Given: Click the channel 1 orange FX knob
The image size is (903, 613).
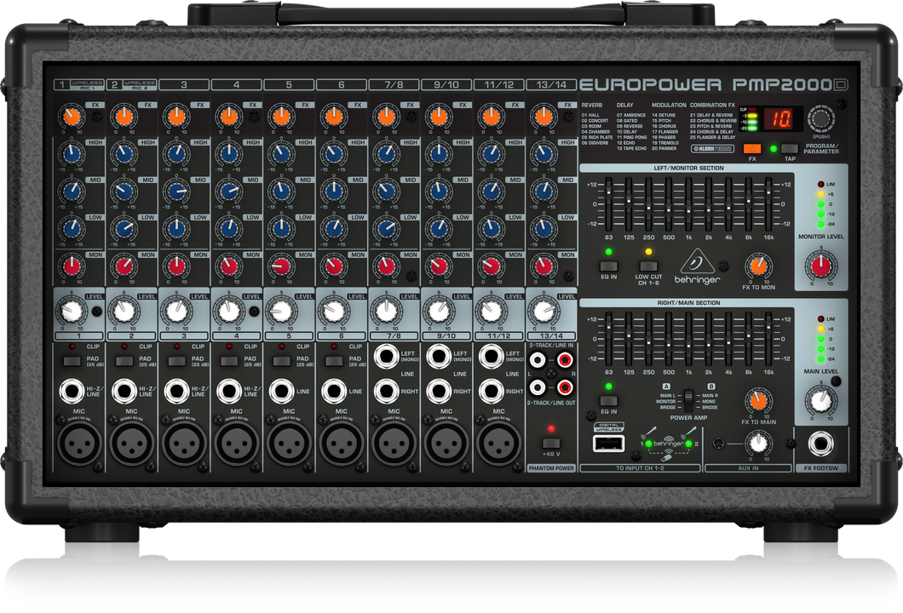Looking at the screenshot, I should pos(71,117).
